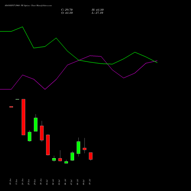The width and height of the screenshot is (191, 191).
Task: Click the purple indicator line's highest peak
Action: click(x=90, y=56)
